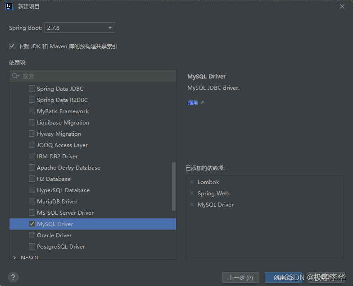Open the MySQL Driver guide link
The height and width of the screenshot is (286, 353).
click(x=193, y=102)
